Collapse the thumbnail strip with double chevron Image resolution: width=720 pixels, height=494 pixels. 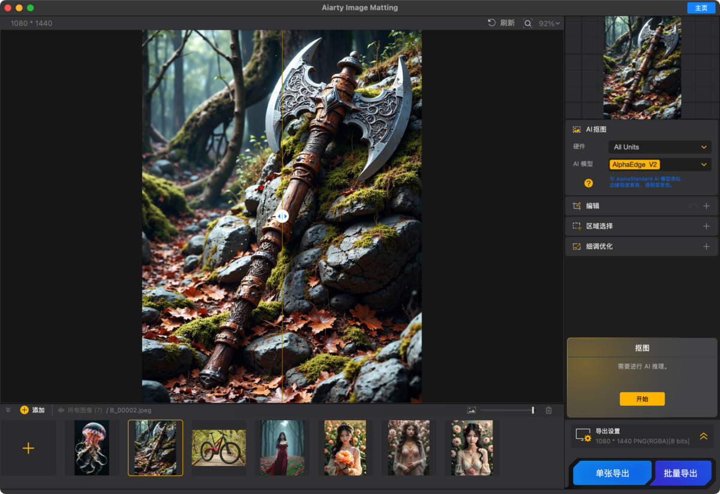(8, 410)
